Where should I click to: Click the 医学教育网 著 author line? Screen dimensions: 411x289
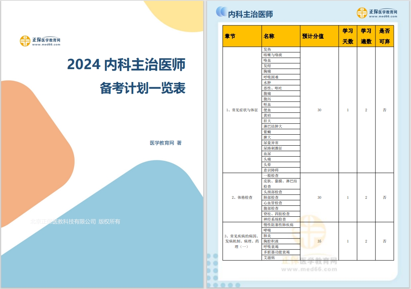click(165, 143)
